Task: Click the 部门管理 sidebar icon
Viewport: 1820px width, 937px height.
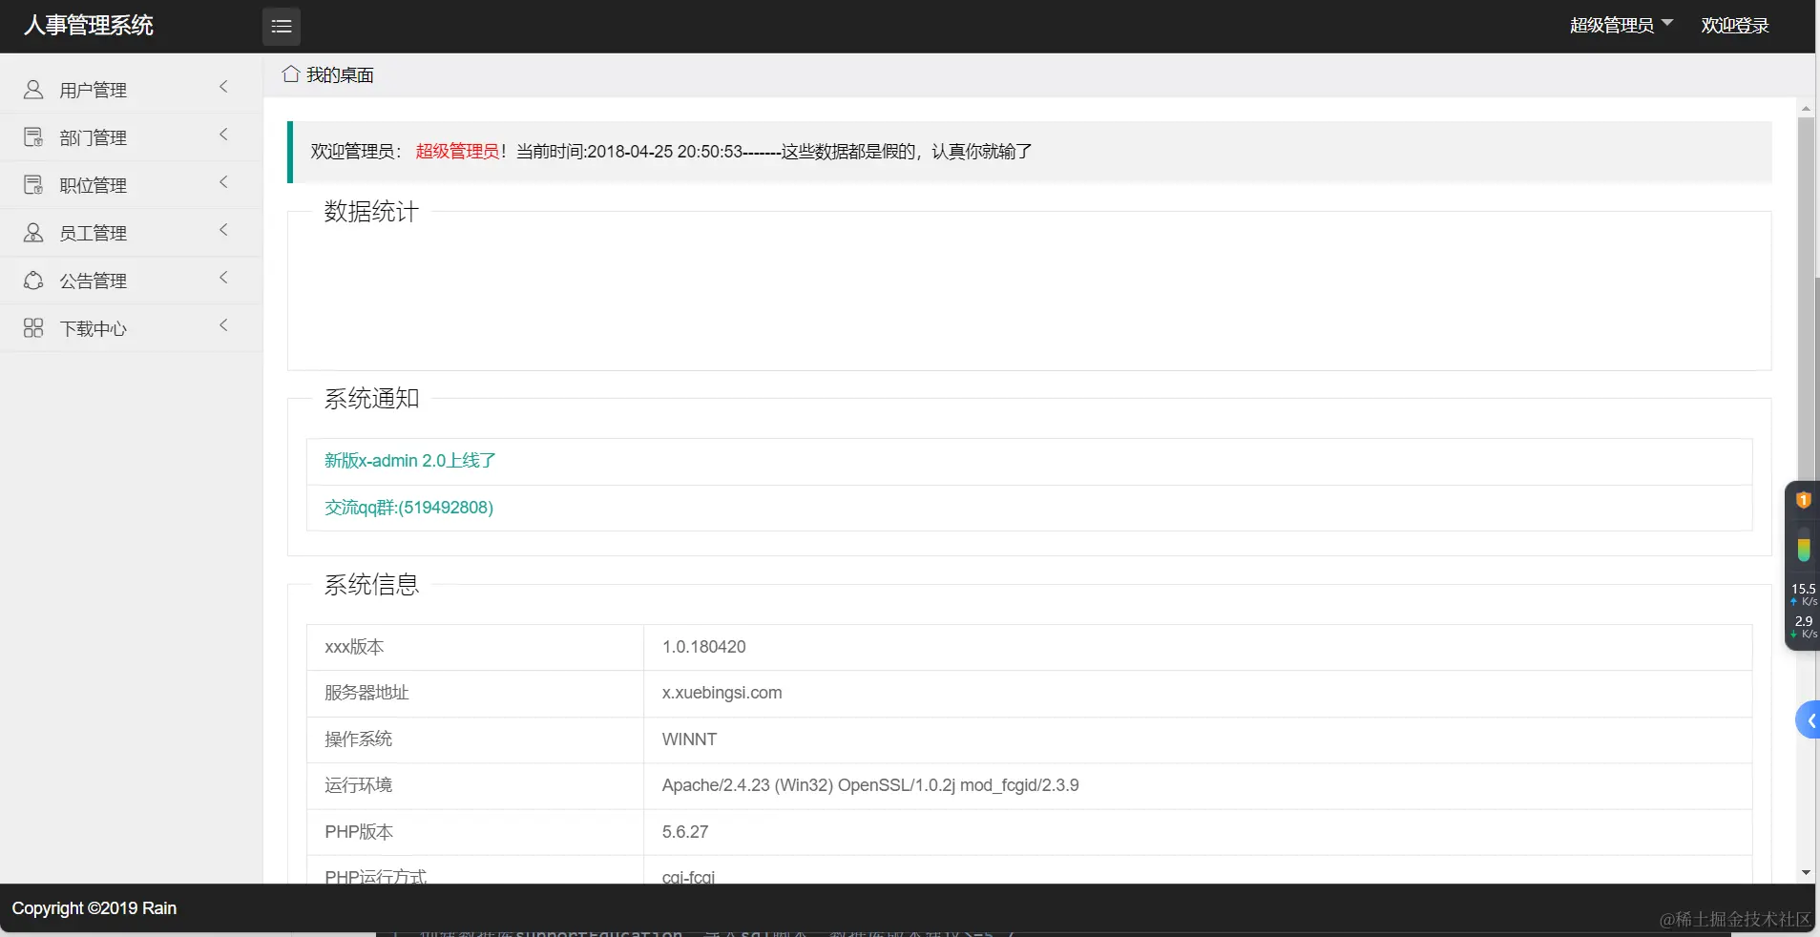Action: 33,137
